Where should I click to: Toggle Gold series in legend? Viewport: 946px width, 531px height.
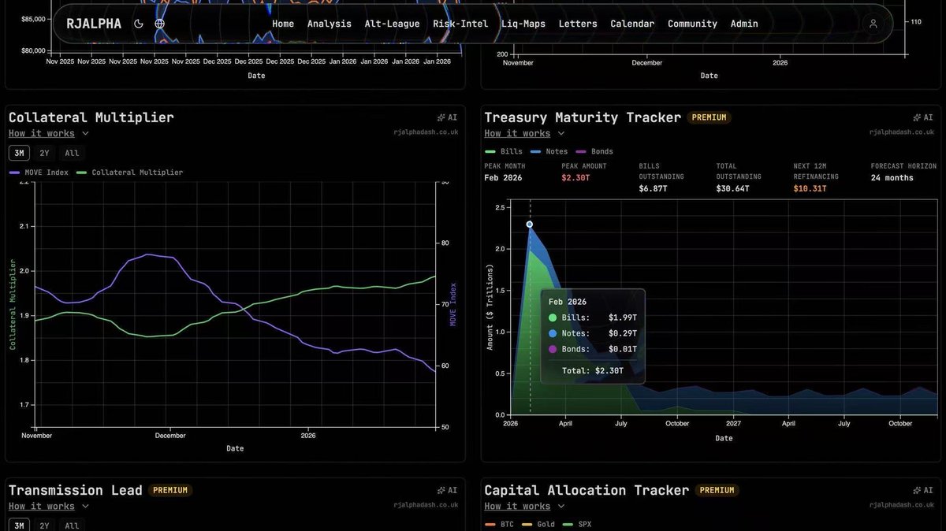click(x=538, y=524)
